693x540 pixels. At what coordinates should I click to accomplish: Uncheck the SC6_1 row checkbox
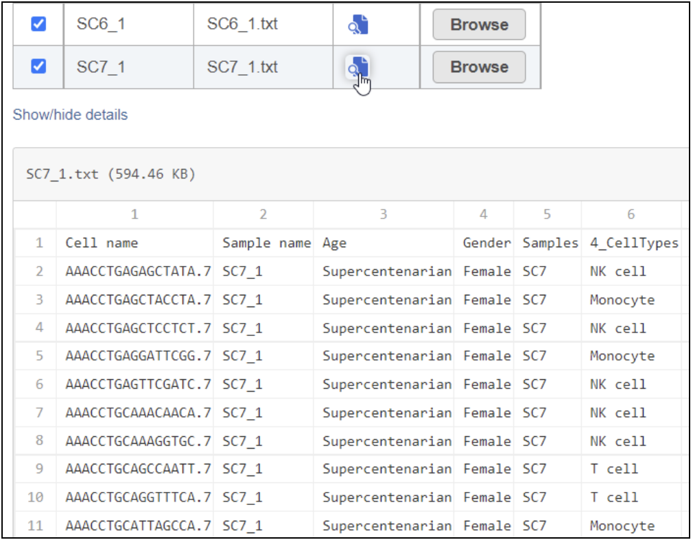39,24
